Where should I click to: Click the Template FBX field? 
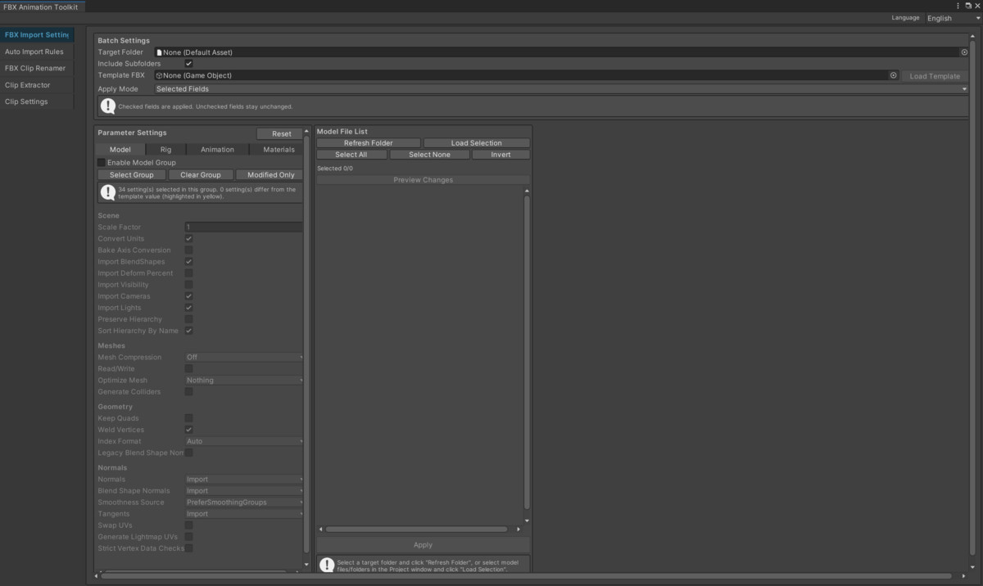(x=526, y=75)
